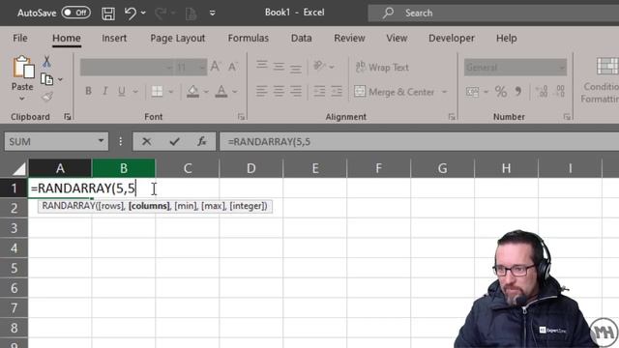The image size is (619, 348).
Task: Open the Undo history dropdown arrow
Action: click(143, 13)
